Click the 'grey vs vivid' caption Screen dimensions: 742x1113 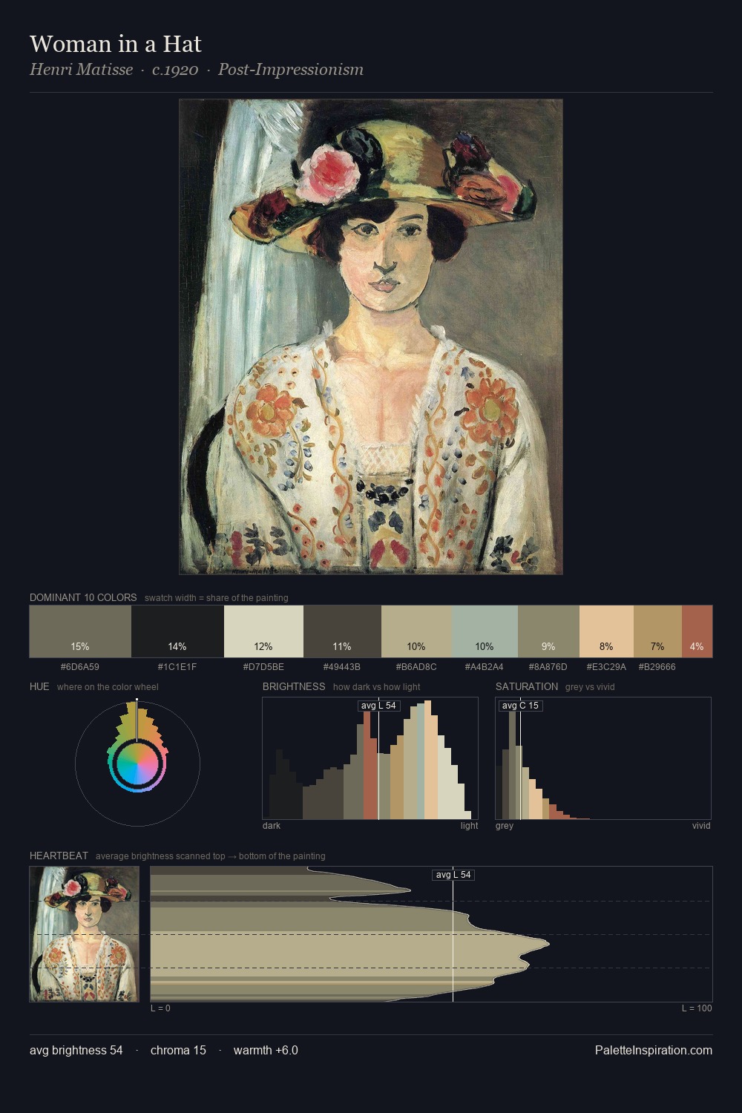(590, 687)
